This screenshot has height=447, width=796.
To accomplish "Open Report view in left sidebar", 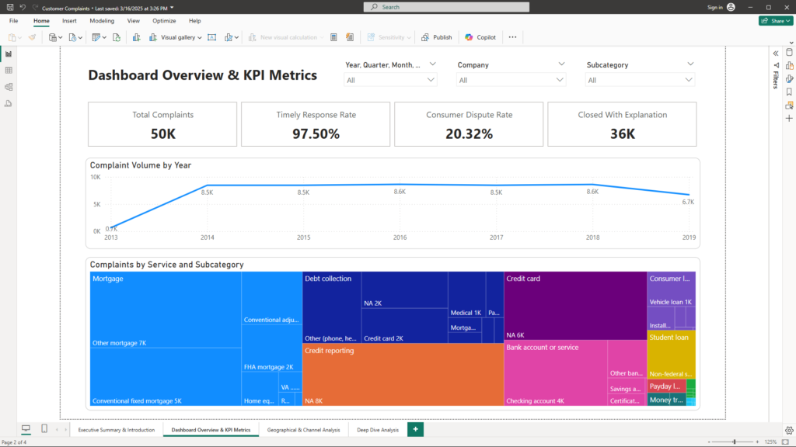I will point(9,54).
